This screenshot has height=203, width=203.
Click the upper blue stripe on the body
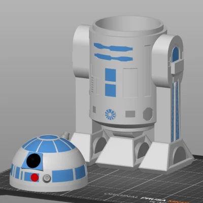pyautogui.click(x=113, y=47)
